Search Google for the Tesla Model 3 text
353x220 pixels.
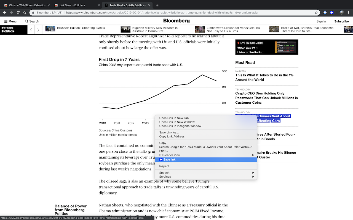tap(206, 147)
